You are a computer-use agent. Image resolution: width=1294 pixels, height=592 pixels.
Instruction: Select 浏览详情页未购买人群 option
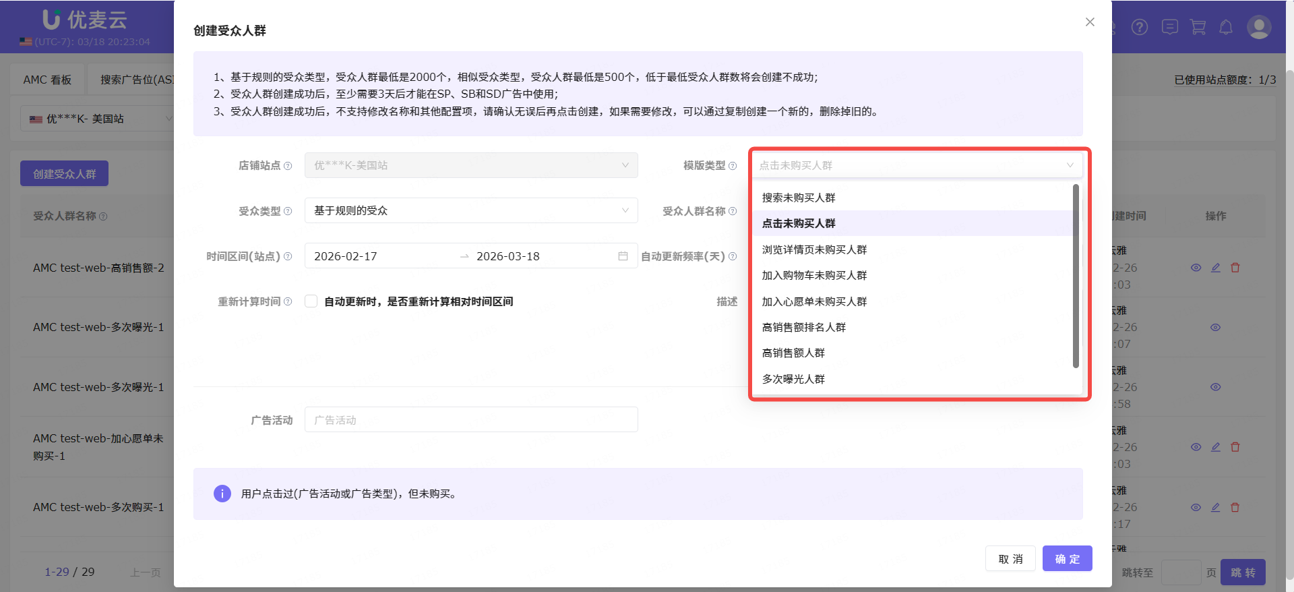[913, 249]
